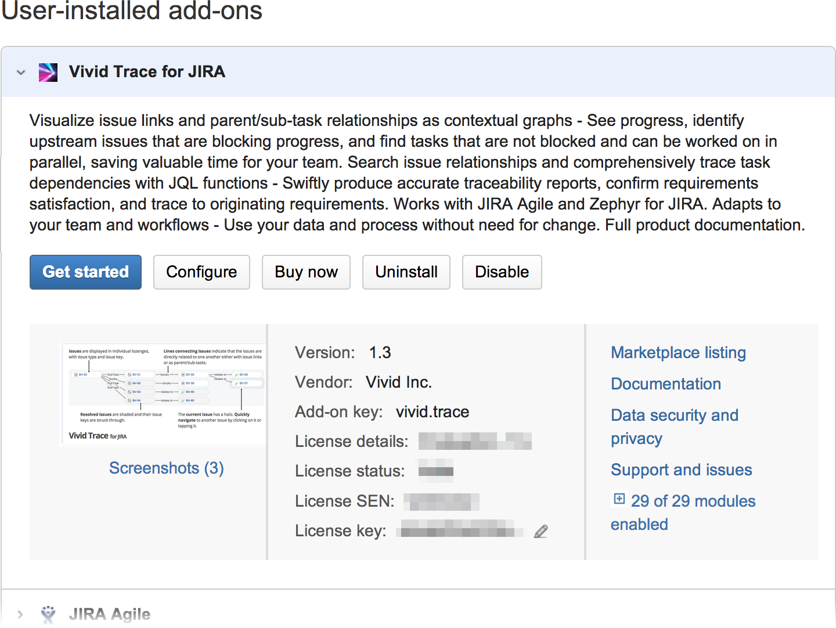Open the Configure button
This screenshot has height=628, width=836.
click(x=201, y=272)
